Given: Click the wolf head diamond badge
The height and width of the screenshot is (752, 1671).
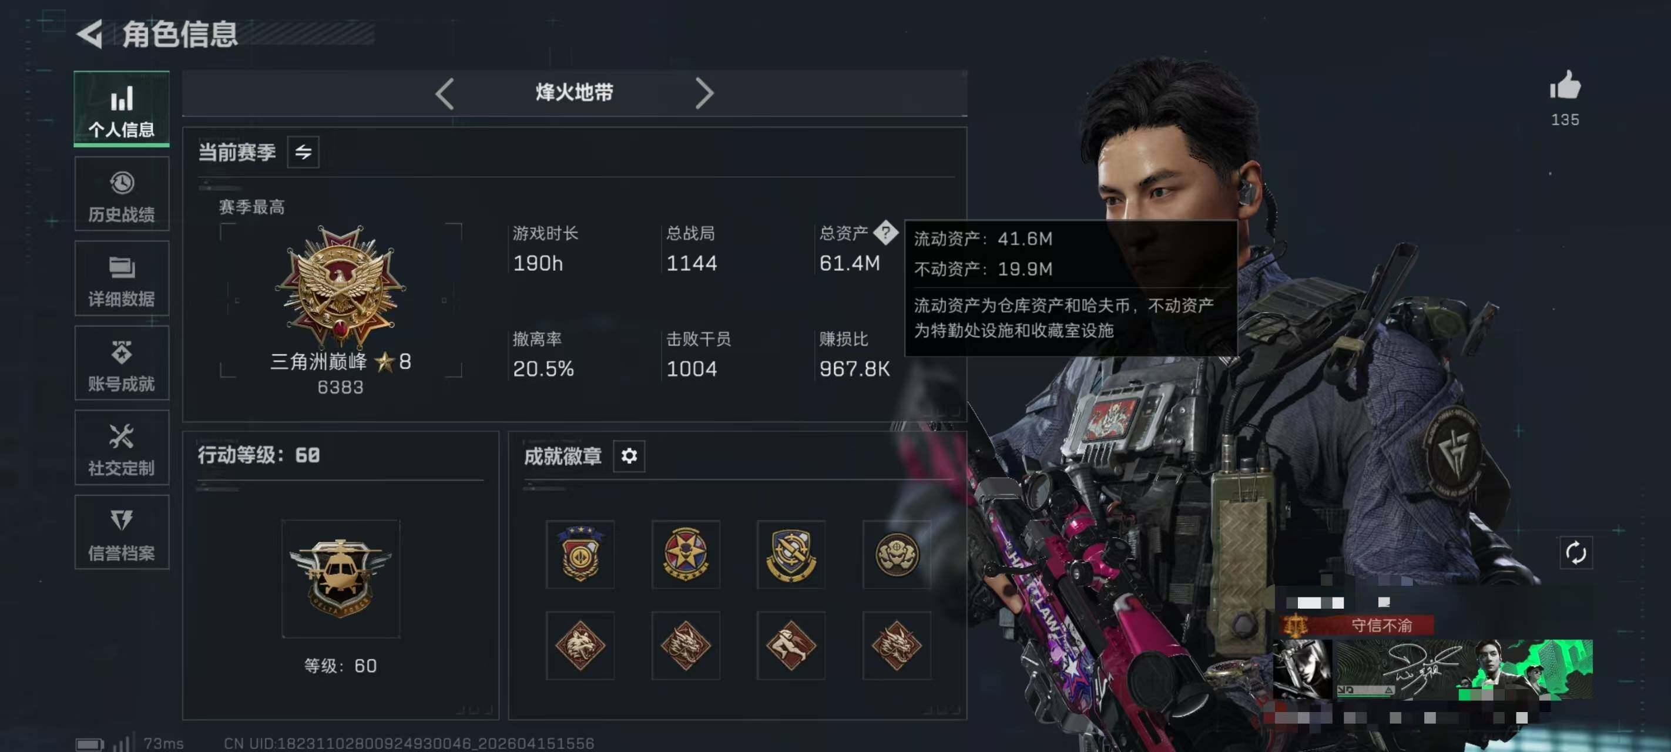Looking at the screenshot, I should click(580, 646).
